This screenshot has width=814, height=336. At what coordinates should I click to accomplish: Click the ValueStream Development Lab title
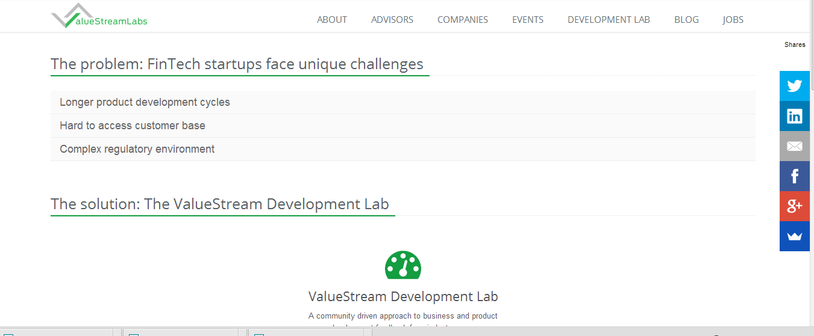point(402,296)
